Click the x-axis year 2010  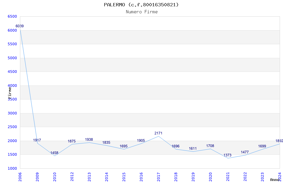(x=55, y=177)
